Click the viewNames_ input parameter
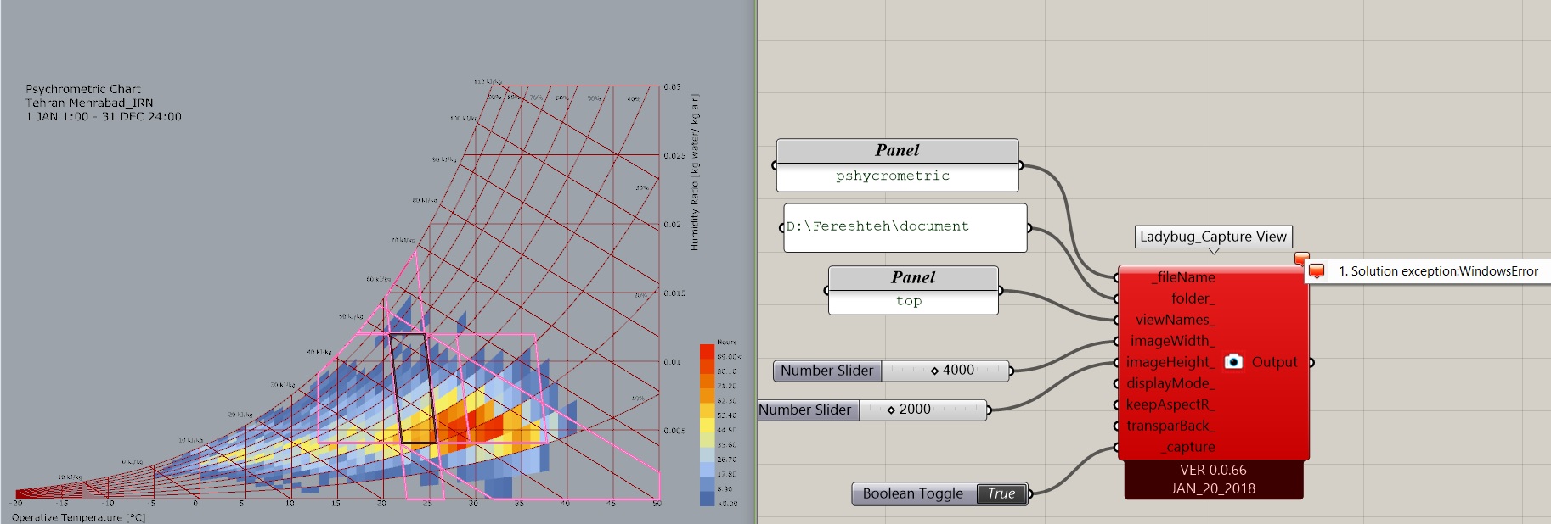 1176,320
